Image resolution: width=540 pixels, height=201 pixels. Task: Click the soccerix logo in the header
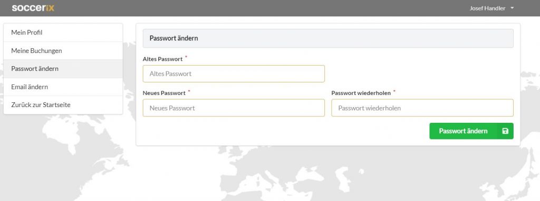pyautogui.click(x=33, y=8)
